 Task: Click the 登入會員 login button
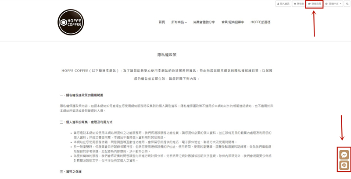point(283,4)
